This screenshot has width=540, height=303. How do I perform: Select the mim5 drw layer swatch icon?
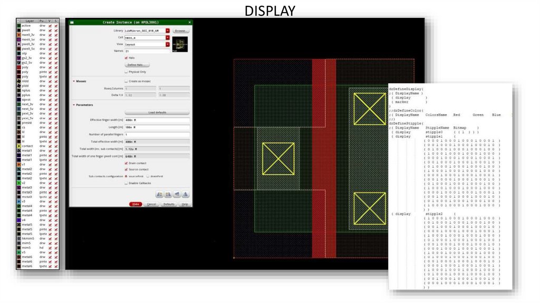click(x=19, y=243)
